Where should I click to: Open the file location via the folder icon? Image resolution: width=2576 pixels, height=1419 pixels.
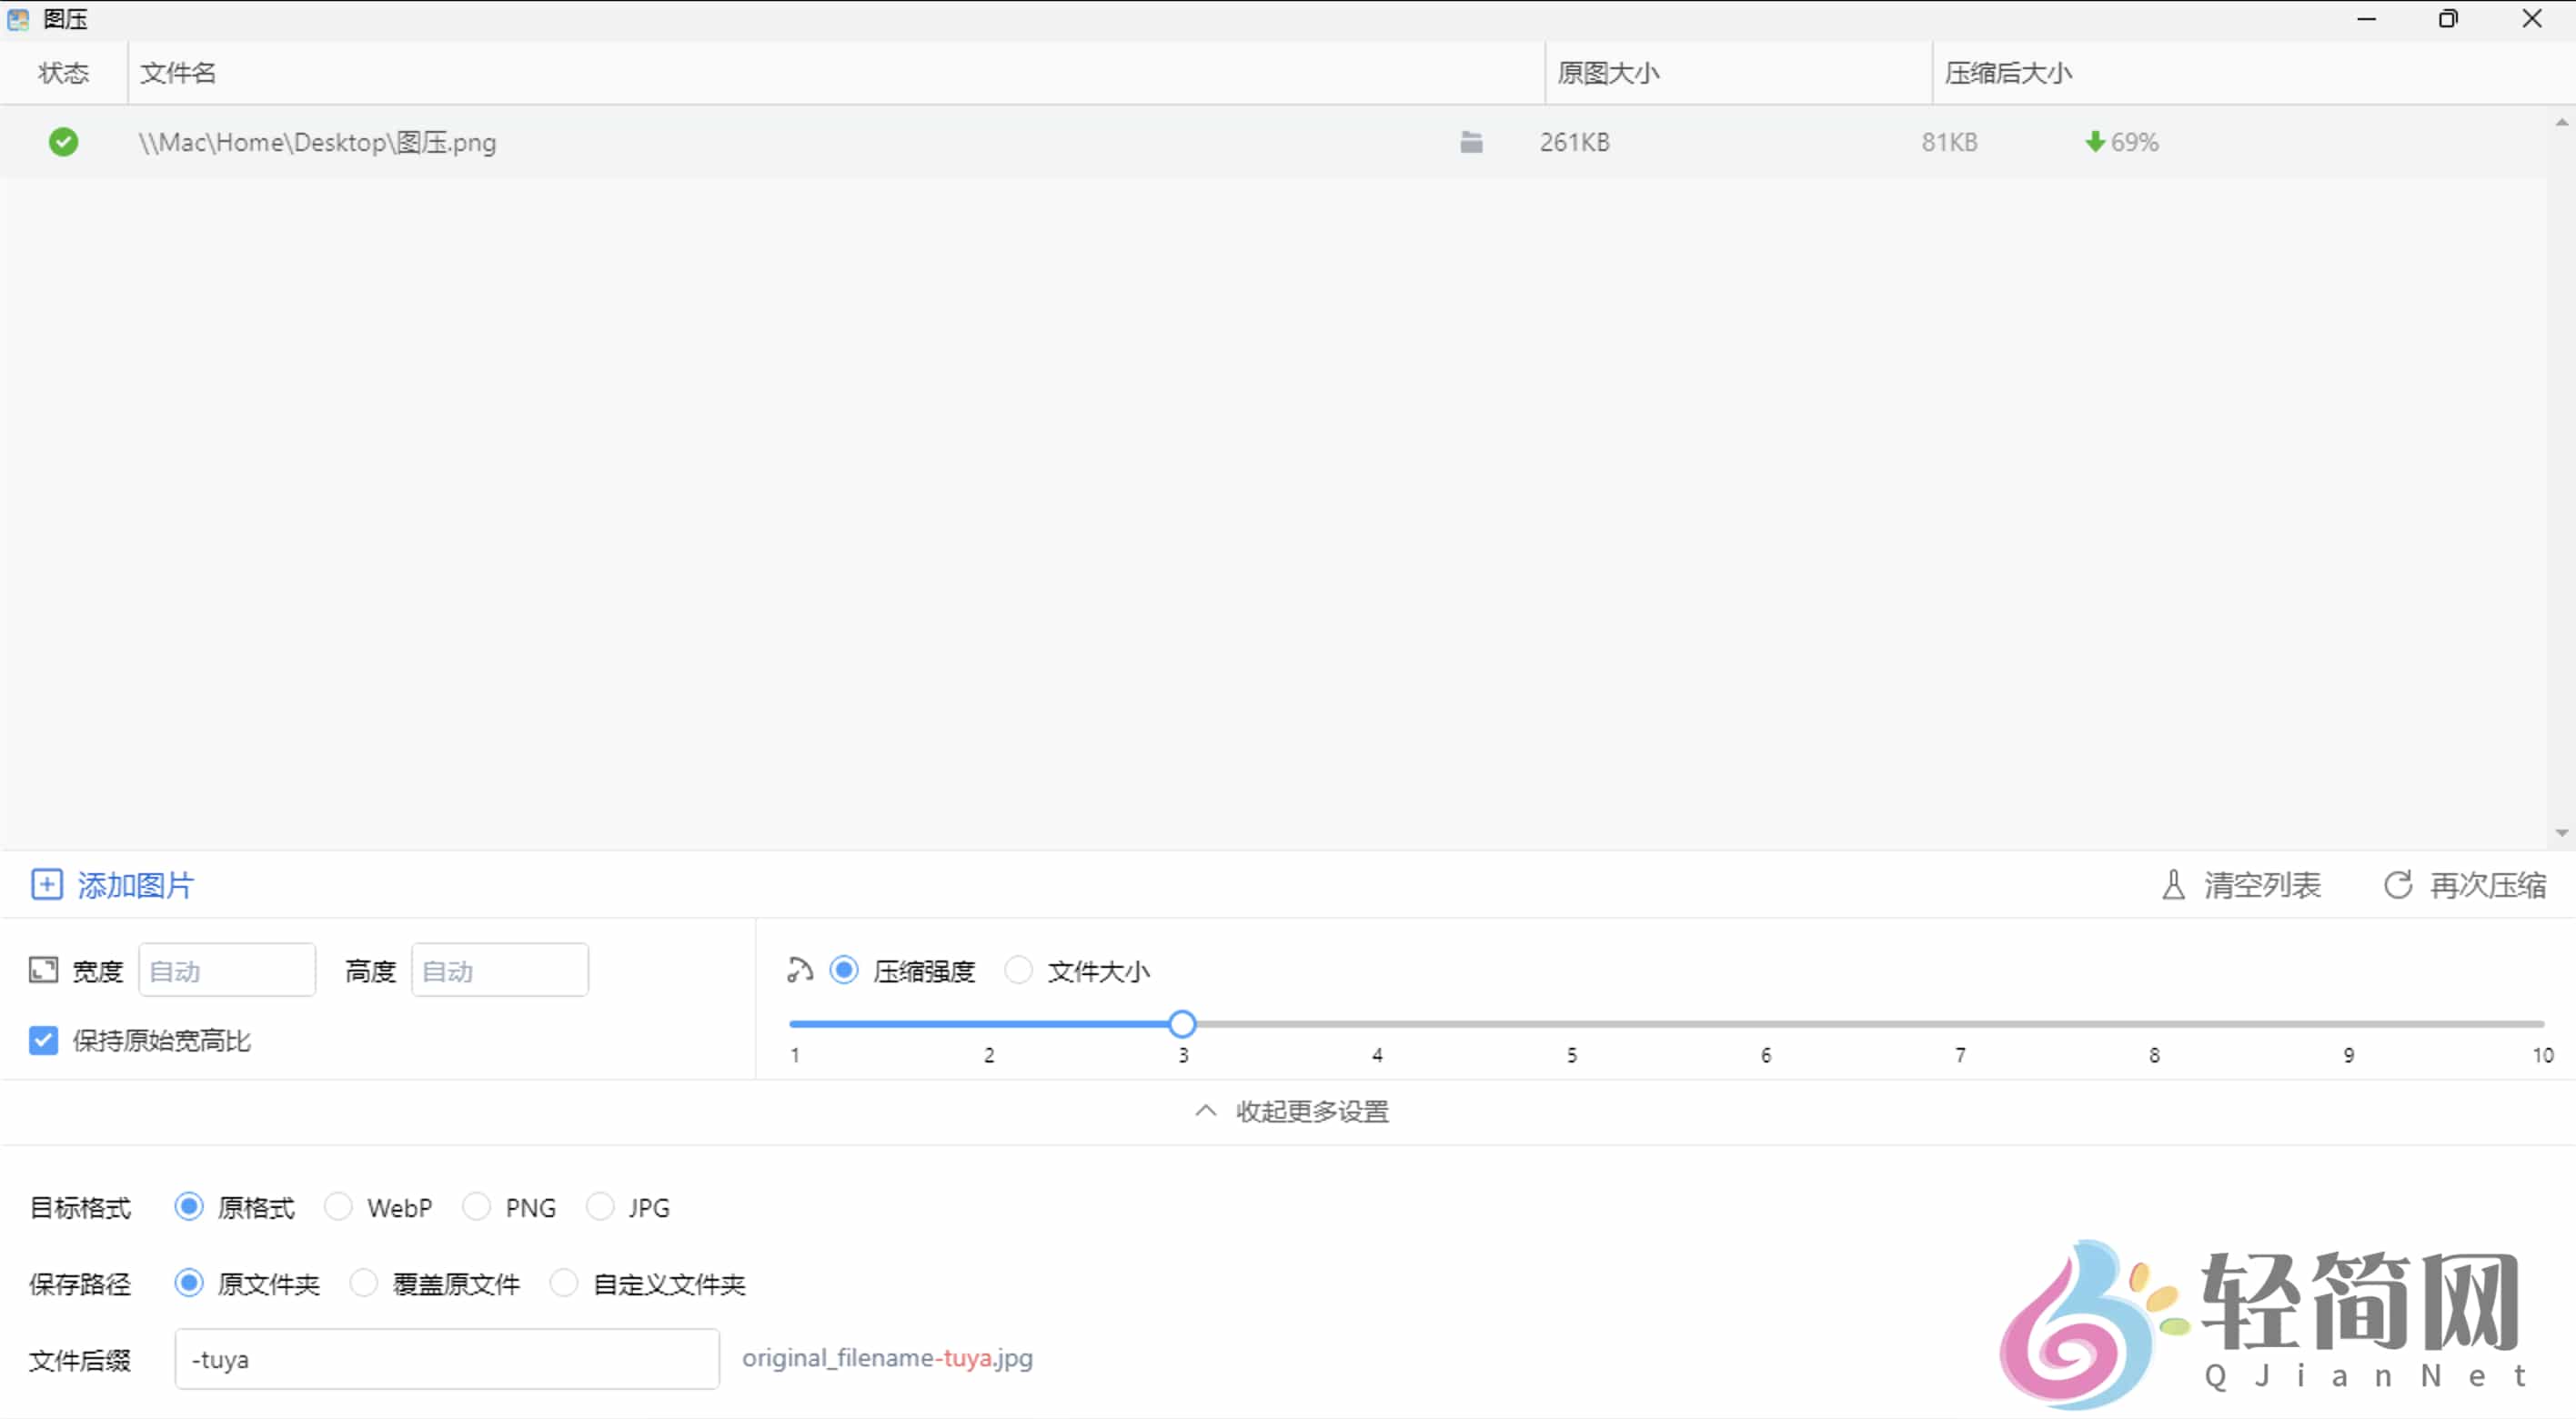[x=1470, y=141]
